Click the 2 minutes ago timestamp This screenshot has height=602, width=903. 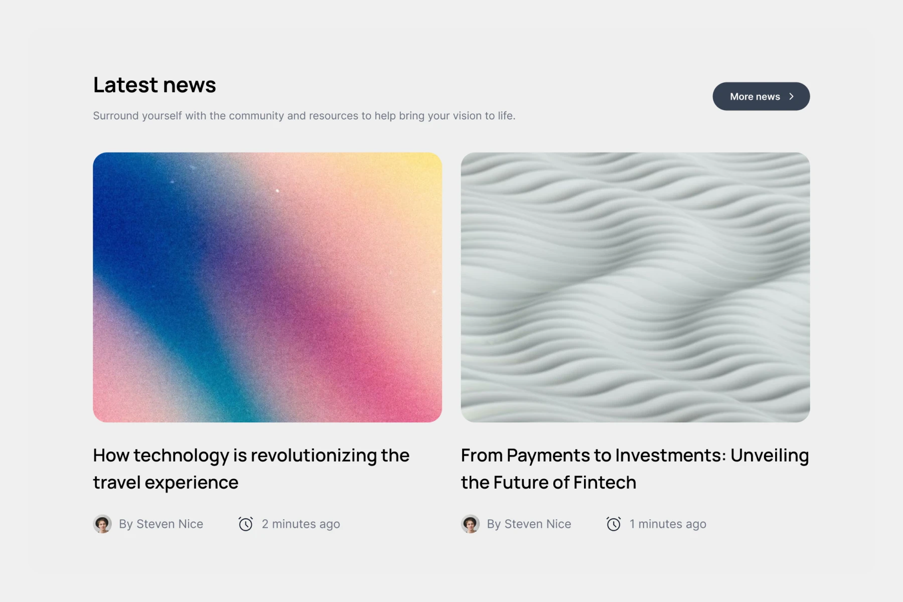click(301, 524)
